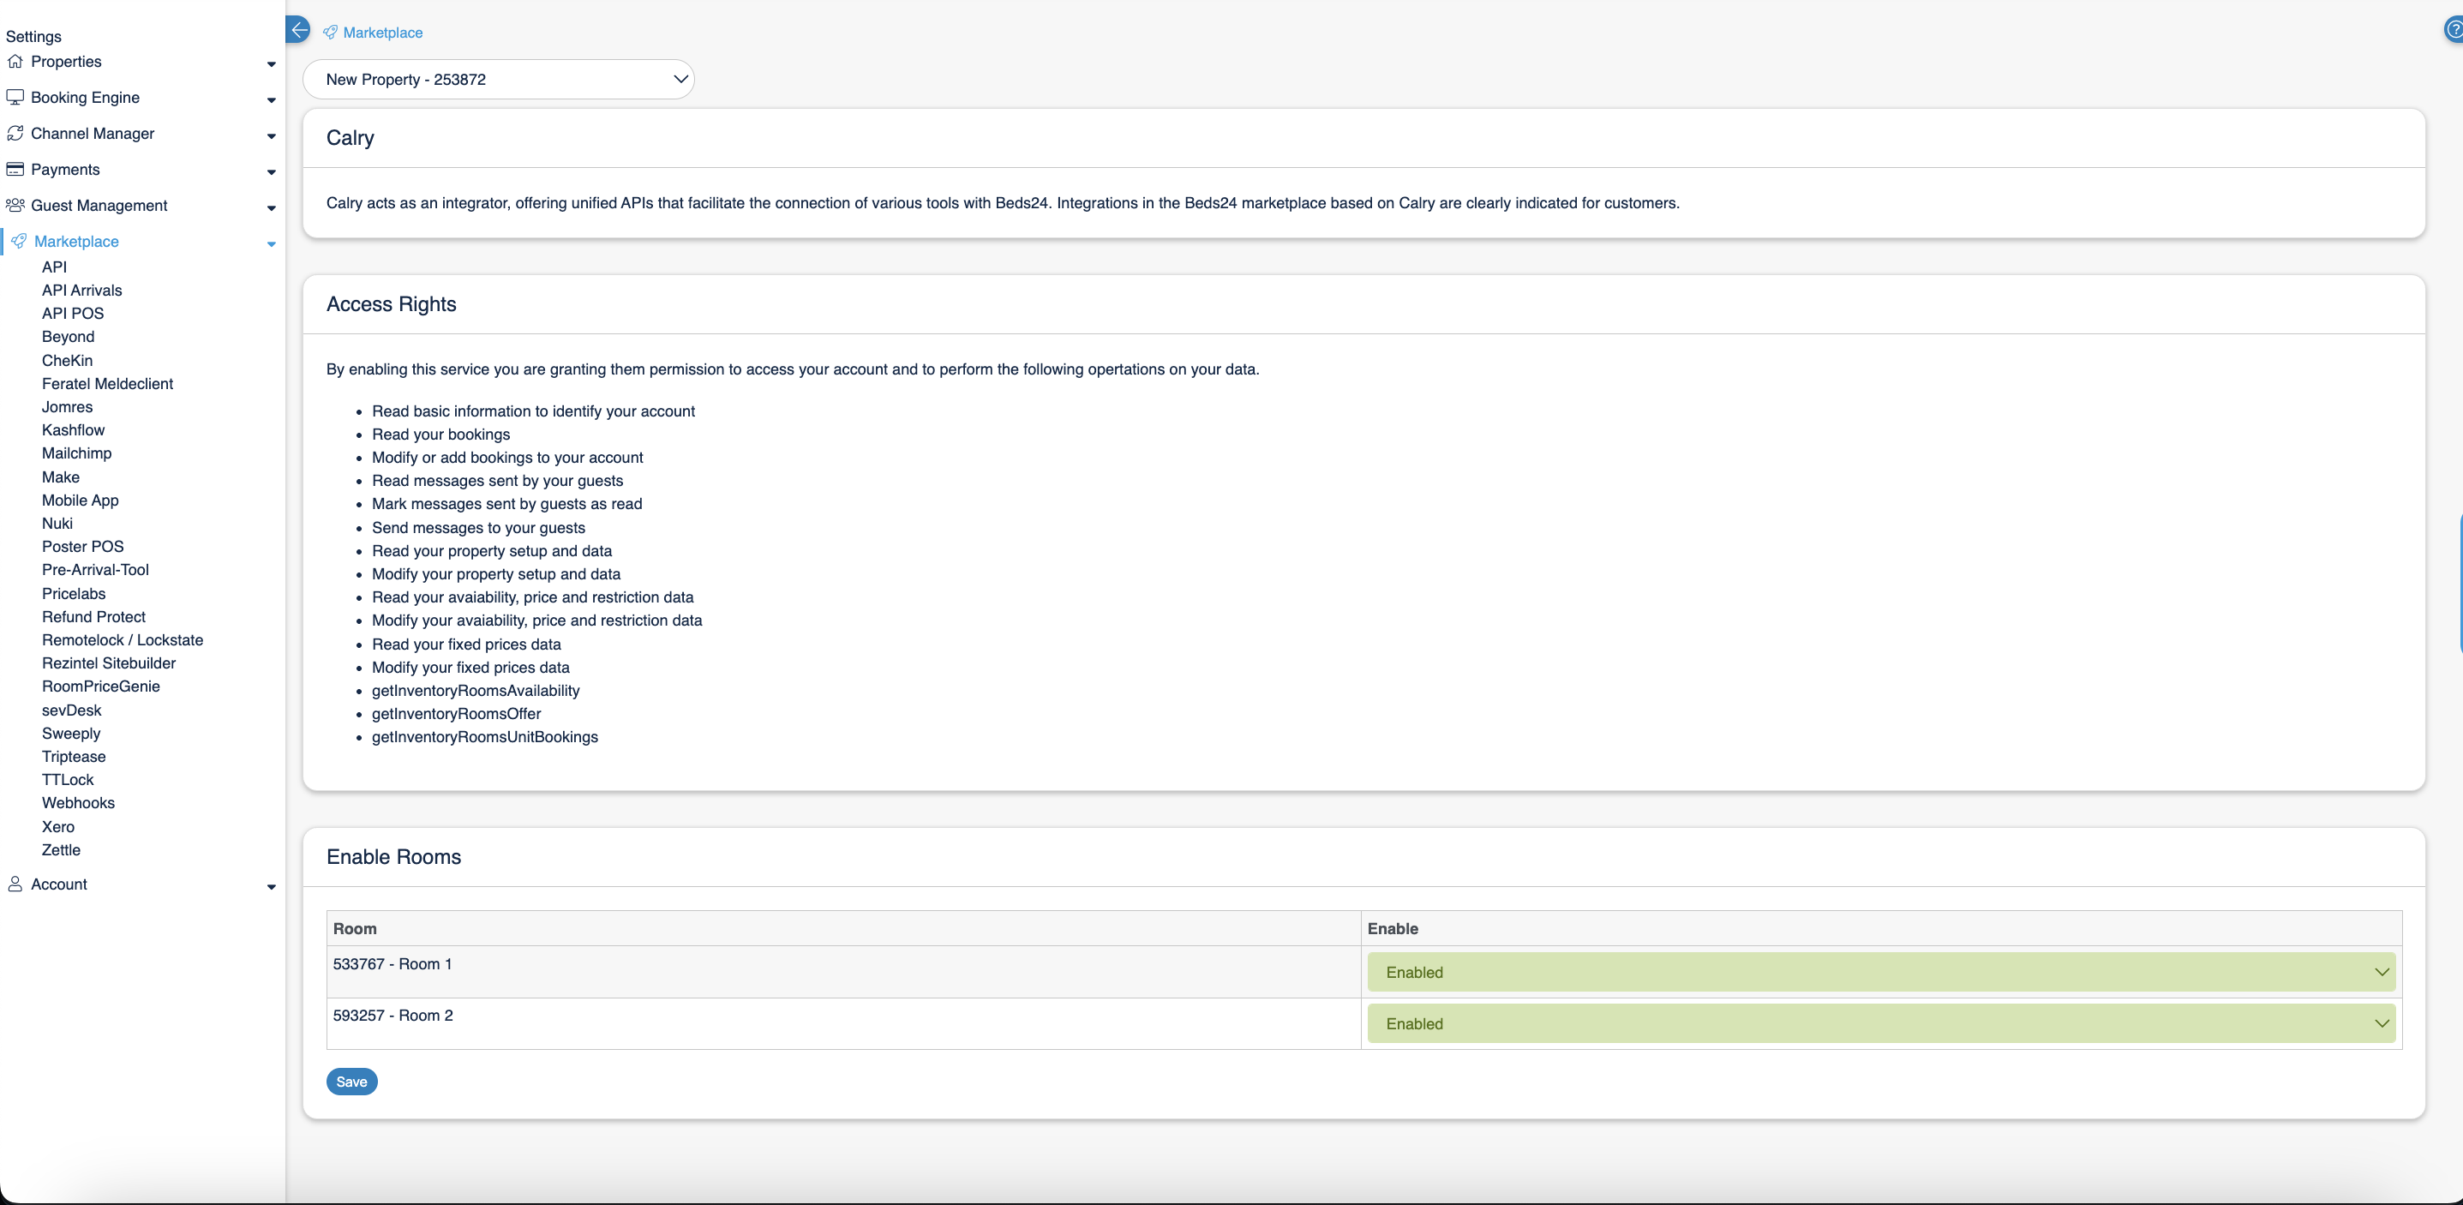Open the Webhooks marketplace item
2463x1205 pixels.
coord(78,803)
